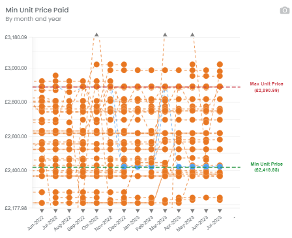292x238 pixels.
Task: Click the Min Unit Price Paid title
Action: click(37, 10)
